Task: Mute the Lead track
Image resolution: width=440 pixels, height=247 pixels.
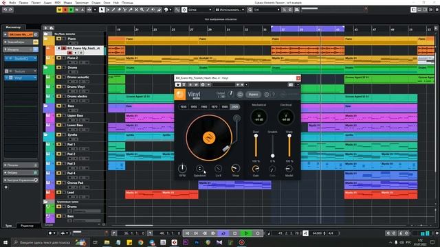Action: tap(58, 192)
